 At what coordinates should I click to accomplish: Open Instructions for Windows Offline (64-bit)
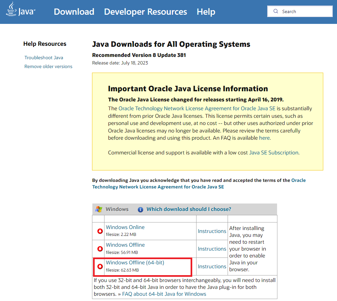pyautogui.click(x=212, y=266)
